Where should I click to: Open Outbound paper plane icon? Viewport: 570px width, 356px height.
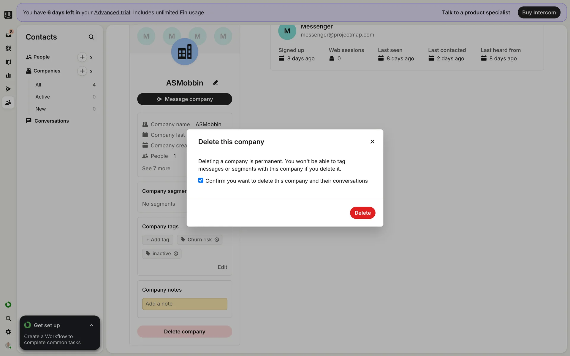[8, 89]
